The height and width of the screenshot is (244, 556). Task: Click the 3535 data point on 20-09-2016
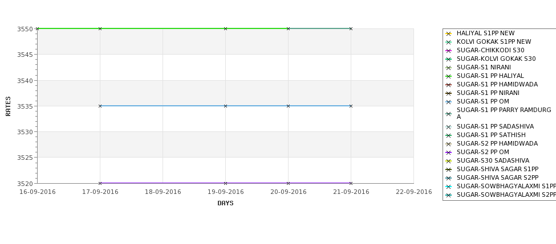(x=288, y=106)
